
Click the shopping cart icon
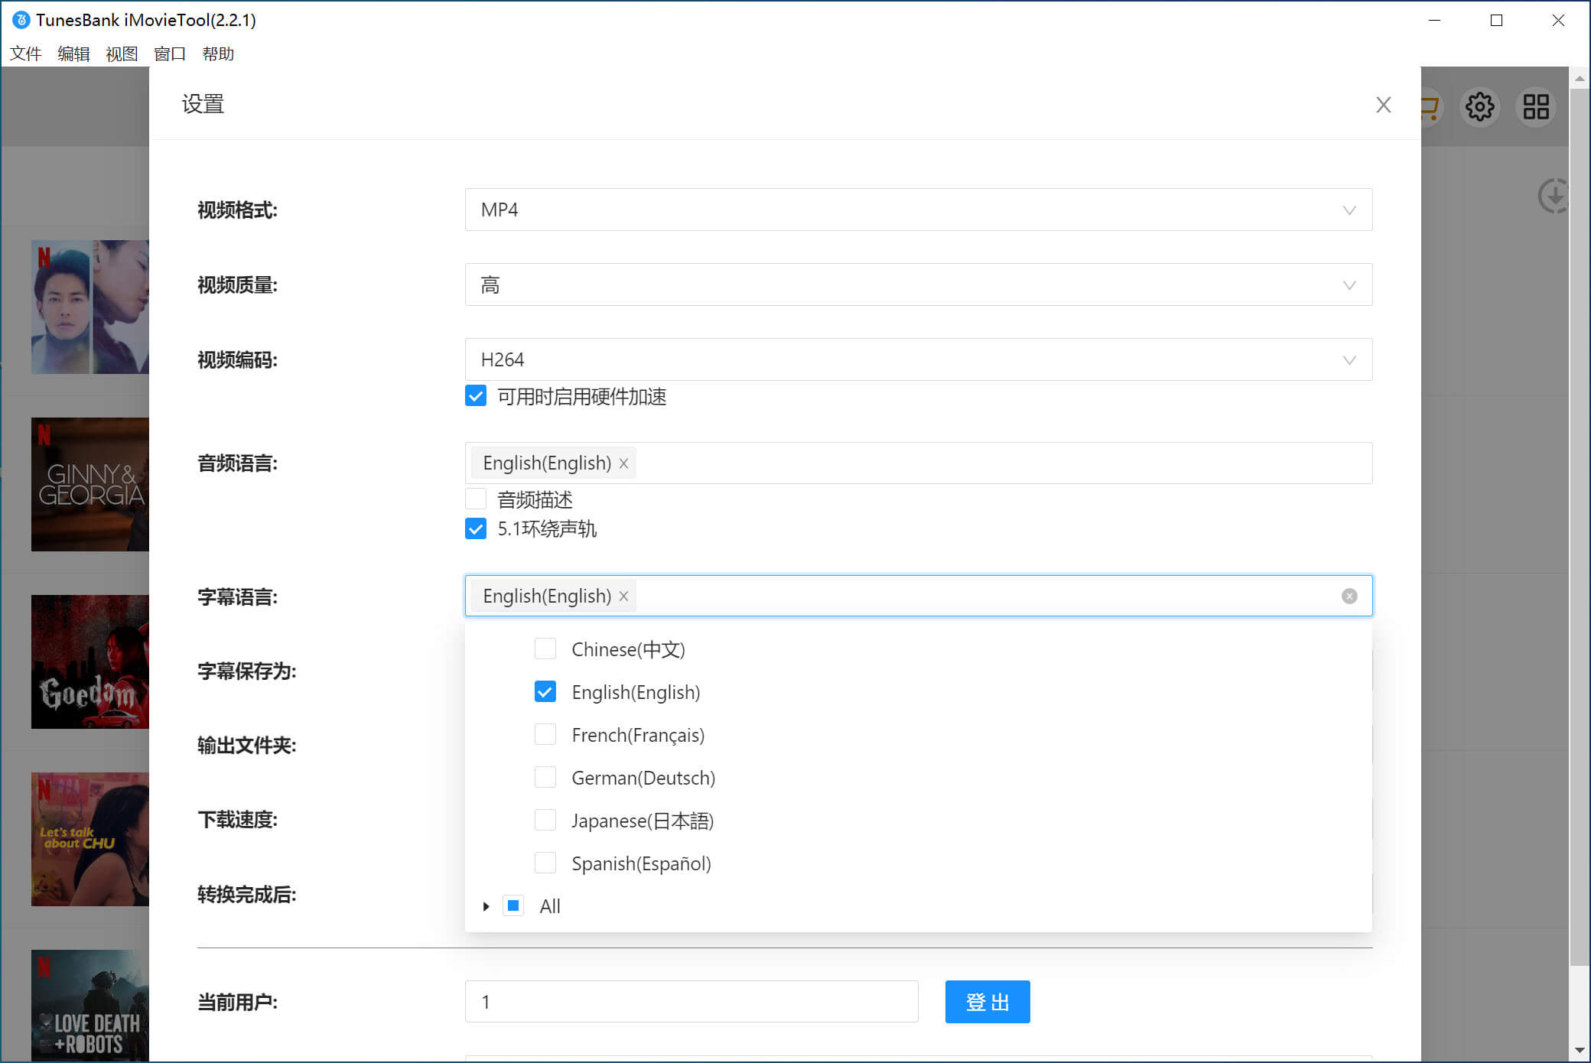[x=1429, y=107]
